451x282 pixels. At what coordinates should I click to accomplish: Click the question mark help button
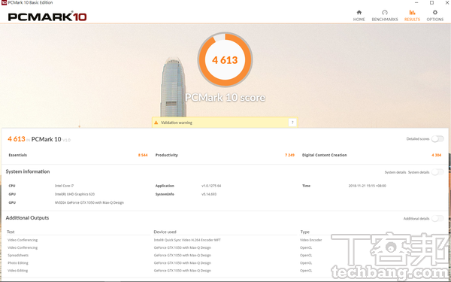(x=292, y=123)
